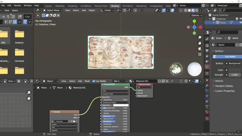Toggle the file browser filter funnel
Image resolution: width=242 pixels, height=136 pixels.
click(x=25, y=22)
